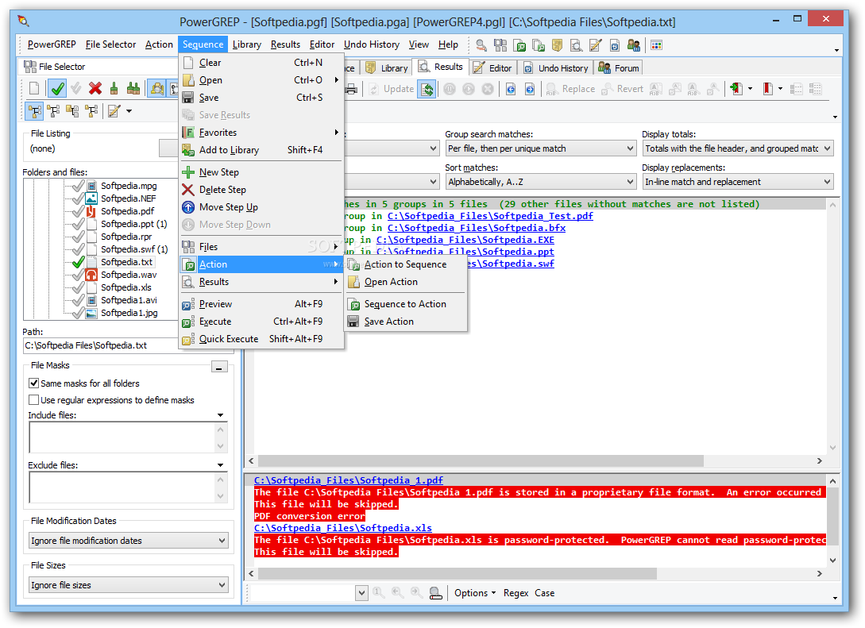
Task: Go to previous match with blue left arrow
Action: click(x=511, y=89)
